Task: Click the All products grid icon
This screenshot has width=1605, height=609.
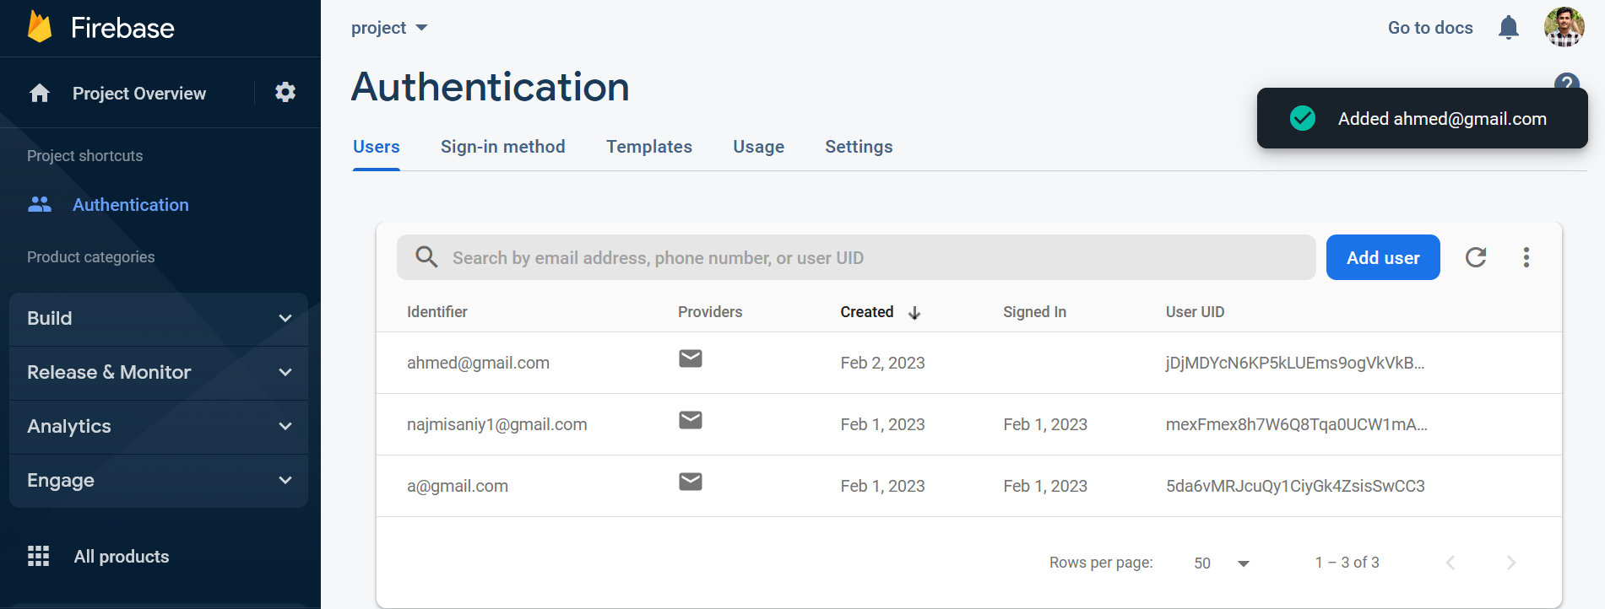Action: point(39,556)
